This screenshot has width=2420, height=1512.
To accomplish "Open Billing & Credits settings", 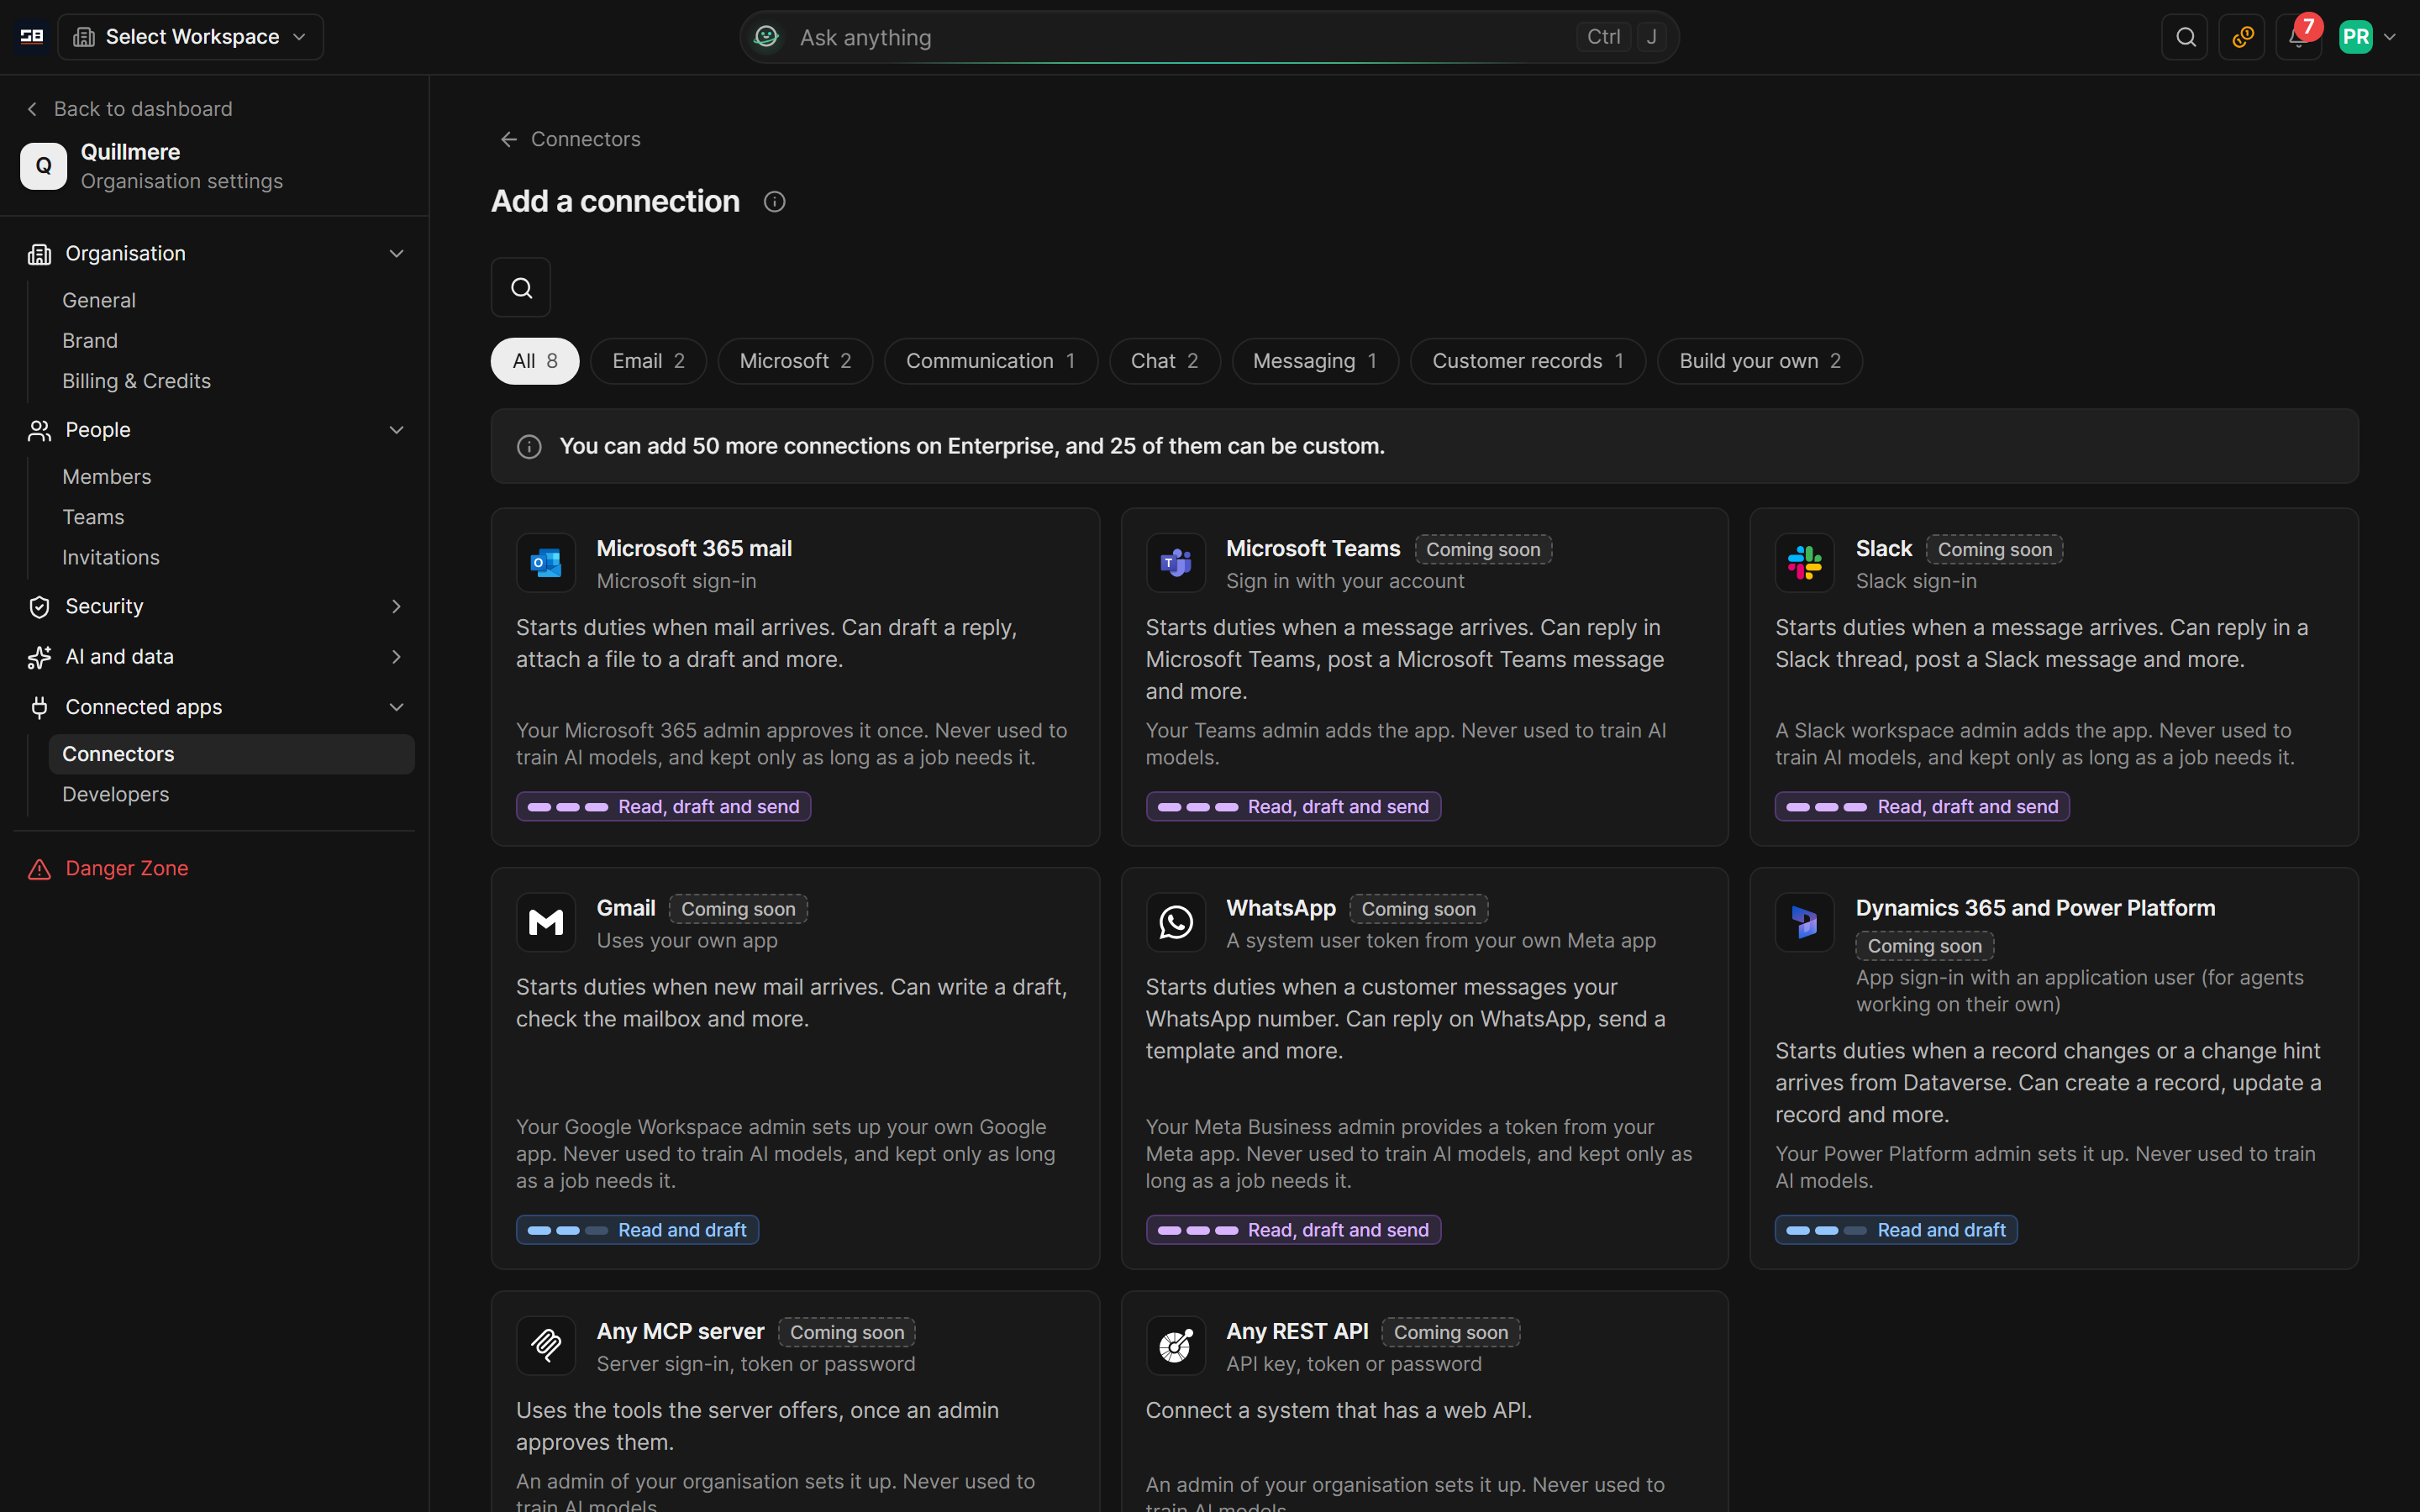I will coord(136,381).
